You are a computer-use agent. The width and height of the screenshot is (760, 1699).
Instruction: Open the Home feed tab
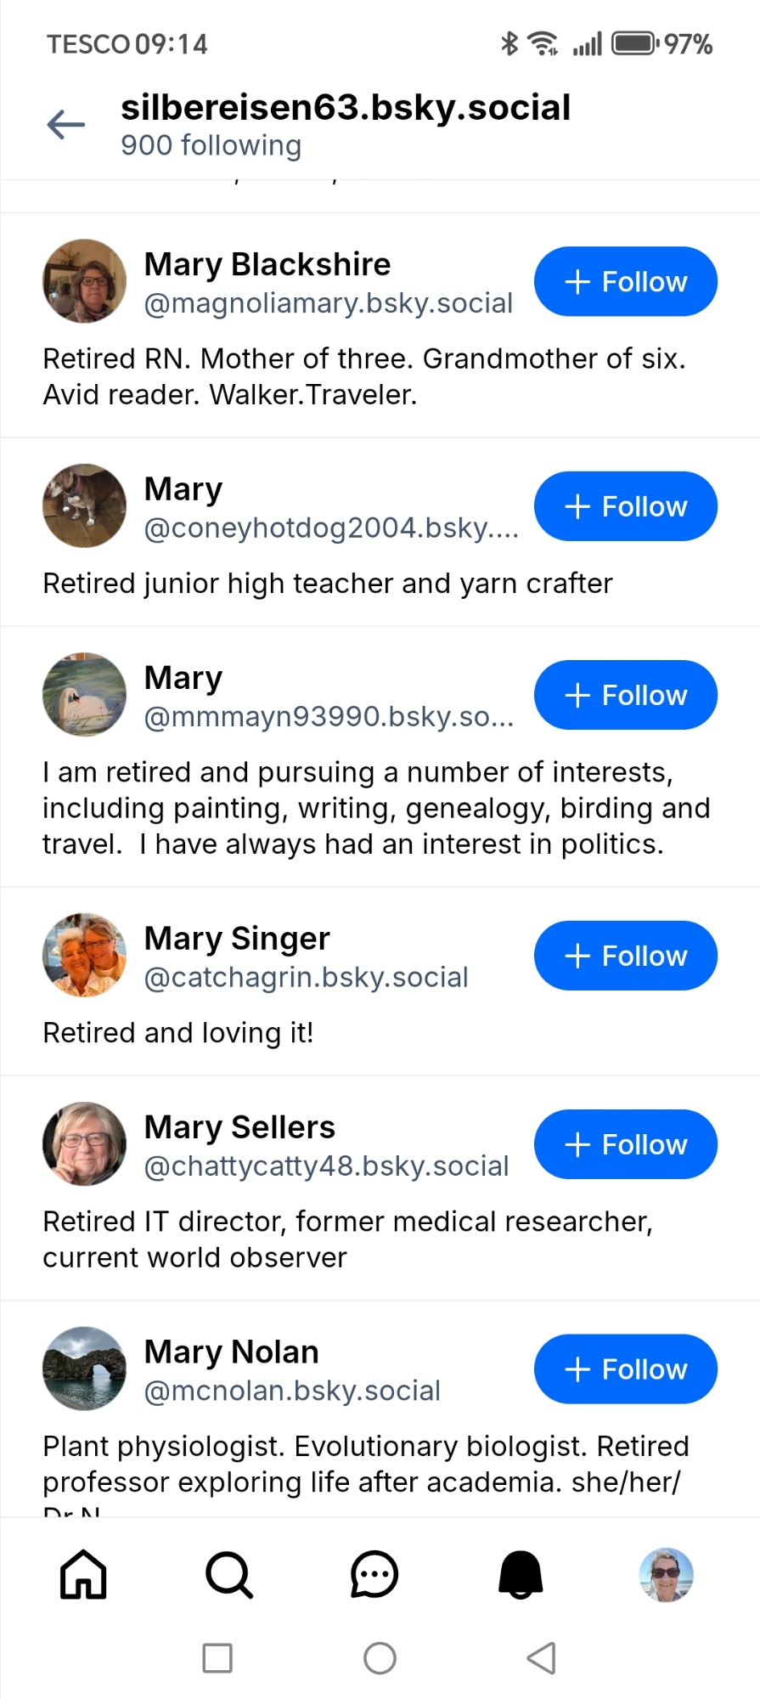point(83,1574)
